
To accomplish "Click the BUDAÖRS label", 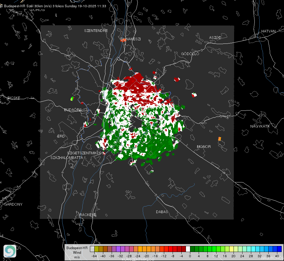I will 73,110.
